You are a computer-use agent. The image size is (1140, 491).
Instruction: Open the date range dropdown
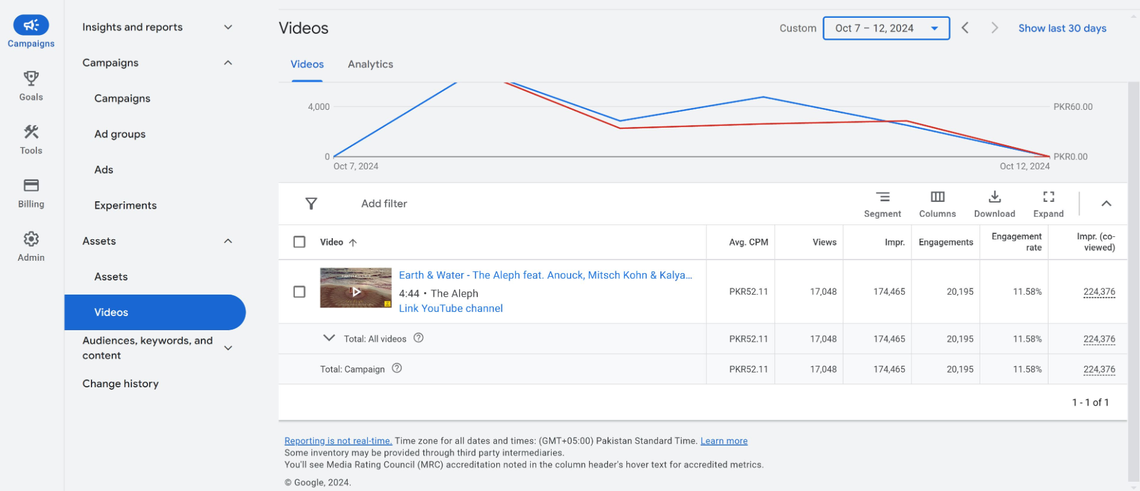[886, 28]
